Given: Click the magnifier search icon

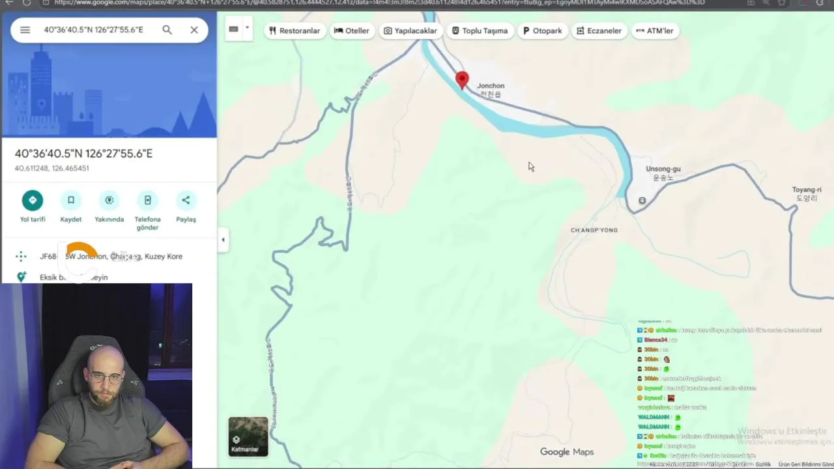Looking at the screenshot, I should 167,30.
